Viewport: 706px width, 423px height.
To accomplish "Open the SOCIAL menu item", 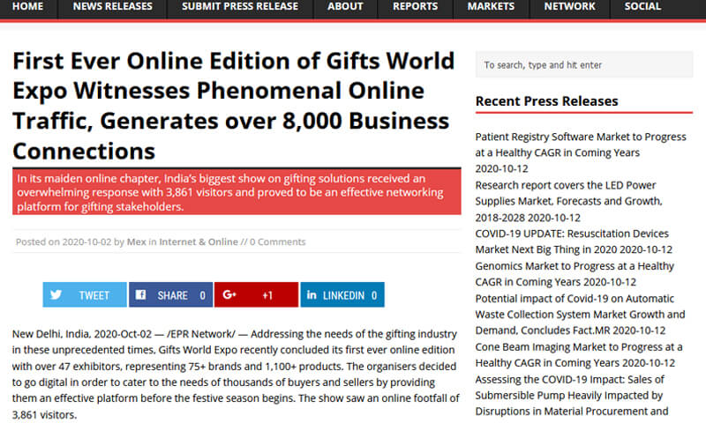I will (x=642, y=7).
